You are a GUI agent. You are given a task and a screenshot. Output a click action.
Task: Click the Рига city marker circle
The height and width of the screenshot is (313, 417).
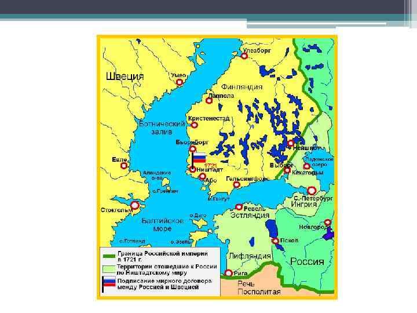tap(228, 273)
